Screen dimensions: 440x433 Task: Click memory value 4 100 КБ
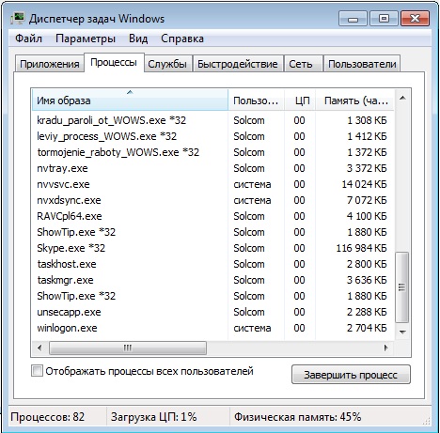[367, 216]
